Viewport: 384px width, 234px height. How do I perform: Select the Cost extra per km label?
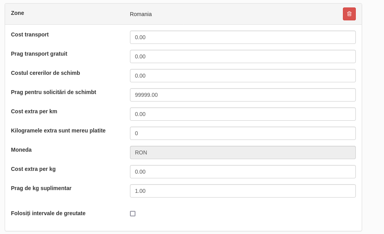tap(34, 111)
